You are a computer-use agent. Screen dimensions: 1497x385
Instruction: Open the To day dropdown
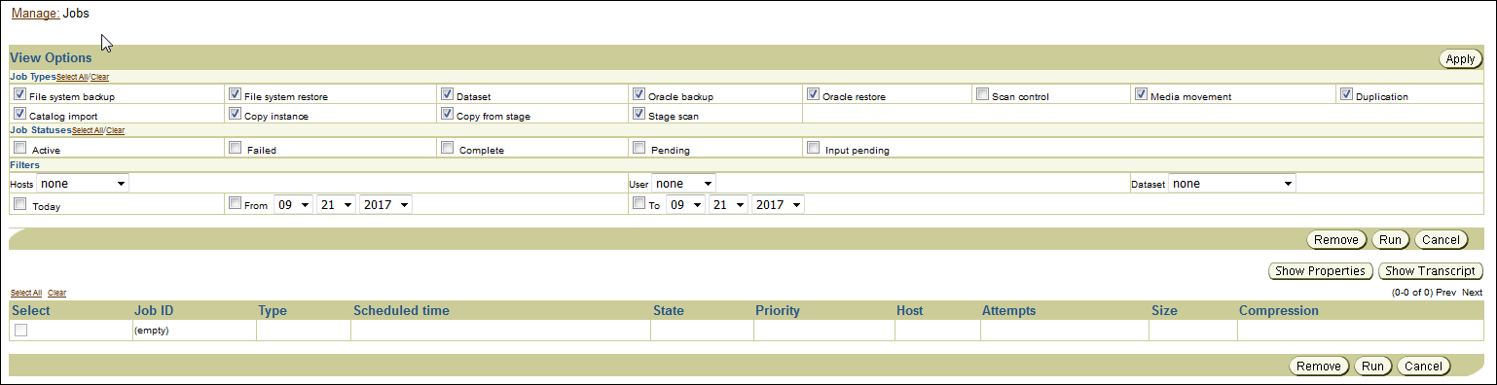click(728, 205)
